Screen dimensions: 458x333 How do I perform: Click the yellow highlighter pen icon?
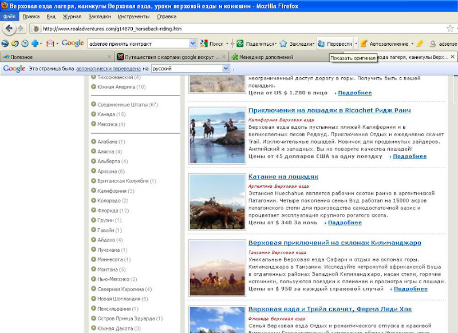(x=420, y=44)
